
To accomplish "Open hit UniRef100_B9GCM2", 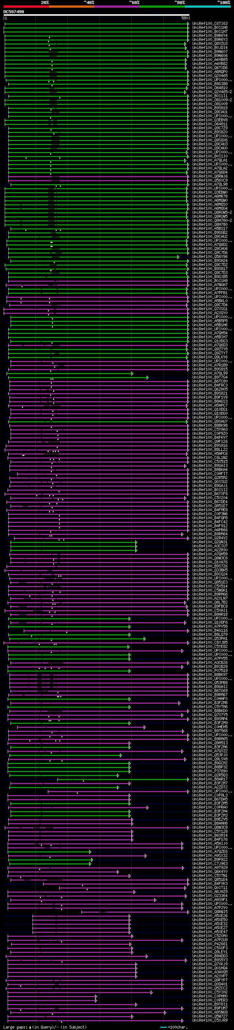I will pos(210,763).
